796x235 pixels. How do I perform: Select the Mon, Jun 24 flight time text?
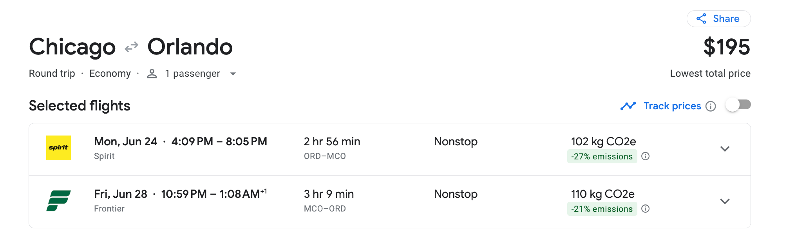pyautogui.click(x=181, y=141)
